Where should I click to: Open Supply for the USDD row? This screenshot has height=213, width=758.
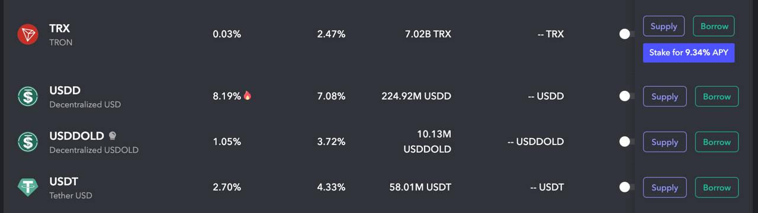click(x=664, y=96)
